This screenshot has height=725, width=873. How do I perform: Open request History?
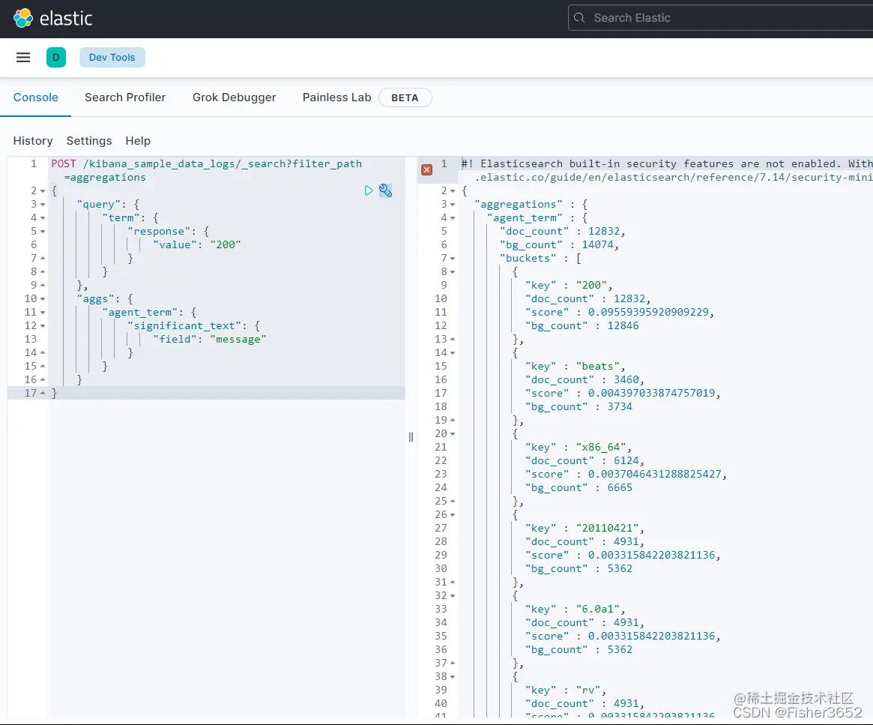pyautogui.click(x=33, y=141)
